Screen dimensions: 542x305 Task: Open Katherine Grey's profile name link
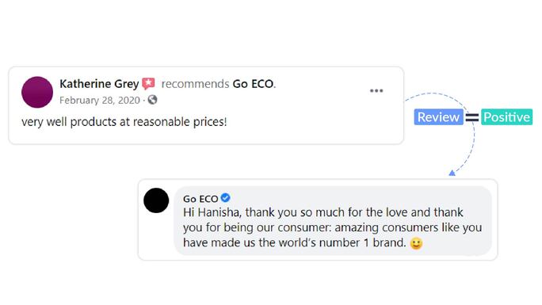tap(99, 84)
